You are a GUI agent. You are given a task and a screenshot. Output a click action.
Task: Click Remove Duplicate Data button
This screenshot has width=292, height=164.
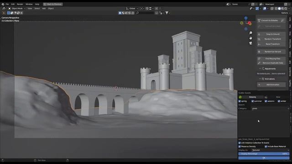[271, 63]
